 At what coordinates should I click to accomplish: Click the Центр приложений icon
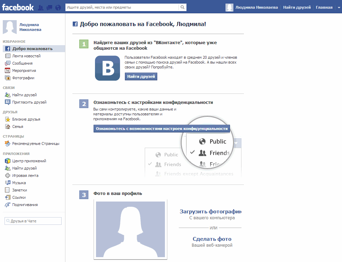[x=8, y=161]
